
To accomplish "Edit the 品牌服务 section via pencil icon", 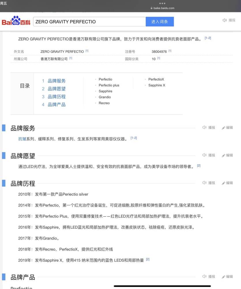I will tap(223, 128).
